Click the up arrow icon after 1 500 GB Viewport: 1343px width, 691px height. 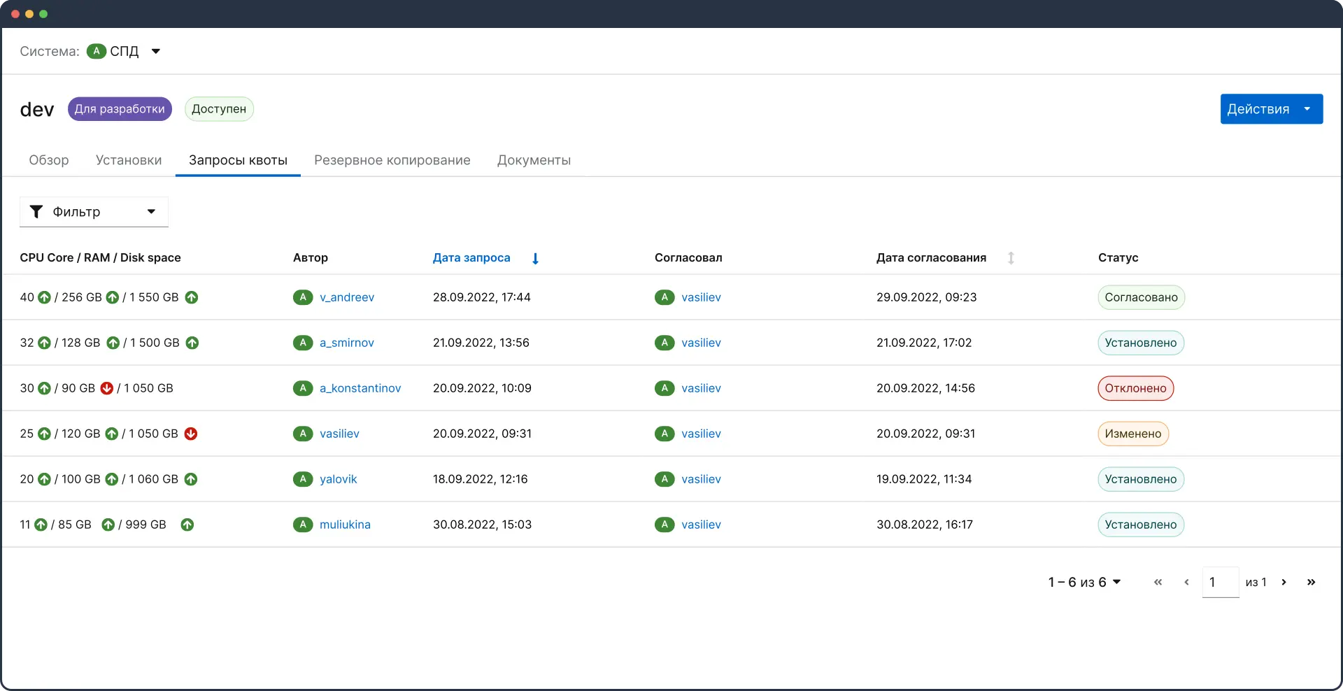click(192, 343)
